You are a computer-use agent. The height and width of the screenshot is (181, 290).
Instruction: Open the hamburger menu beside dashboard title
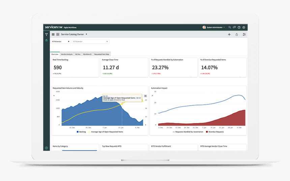click(53, 34)
